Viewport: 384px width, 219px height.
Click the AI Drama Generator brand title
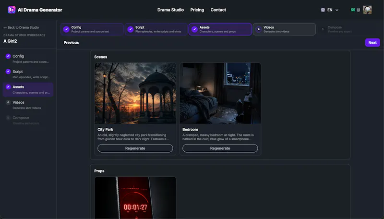click(40, 10)
